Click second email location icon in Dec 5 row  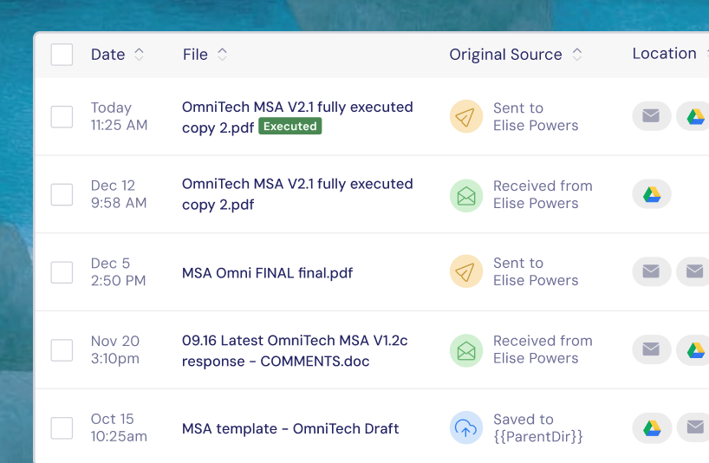pos(693,271)
